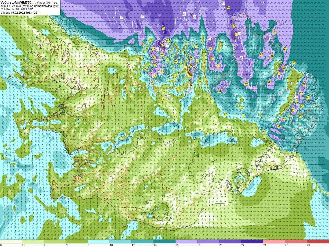Pick the 20–22 m/s violet legend swatch
Screen dimensions: 329x247
pyautogui.click(x=230, y=241)
